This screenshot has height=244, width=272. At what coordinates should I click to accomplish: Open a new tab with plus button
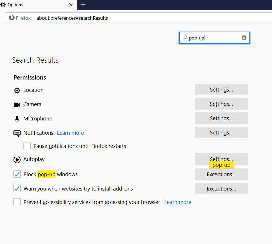coord(83,5)
